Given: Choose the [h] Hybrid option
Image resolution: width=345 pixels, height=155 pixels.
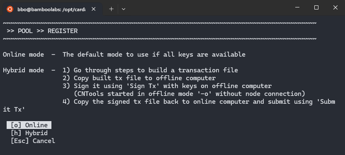Looking at the screenshot, I should (29, 133).
